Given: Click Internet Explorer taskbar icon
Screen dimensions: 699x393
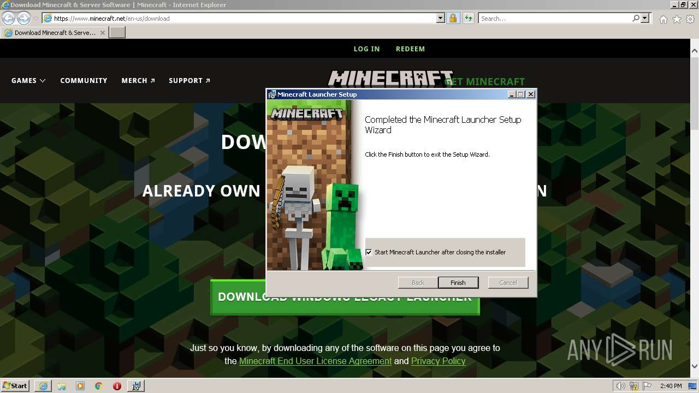Looking at the screenshot, I should tap(43, 386).
